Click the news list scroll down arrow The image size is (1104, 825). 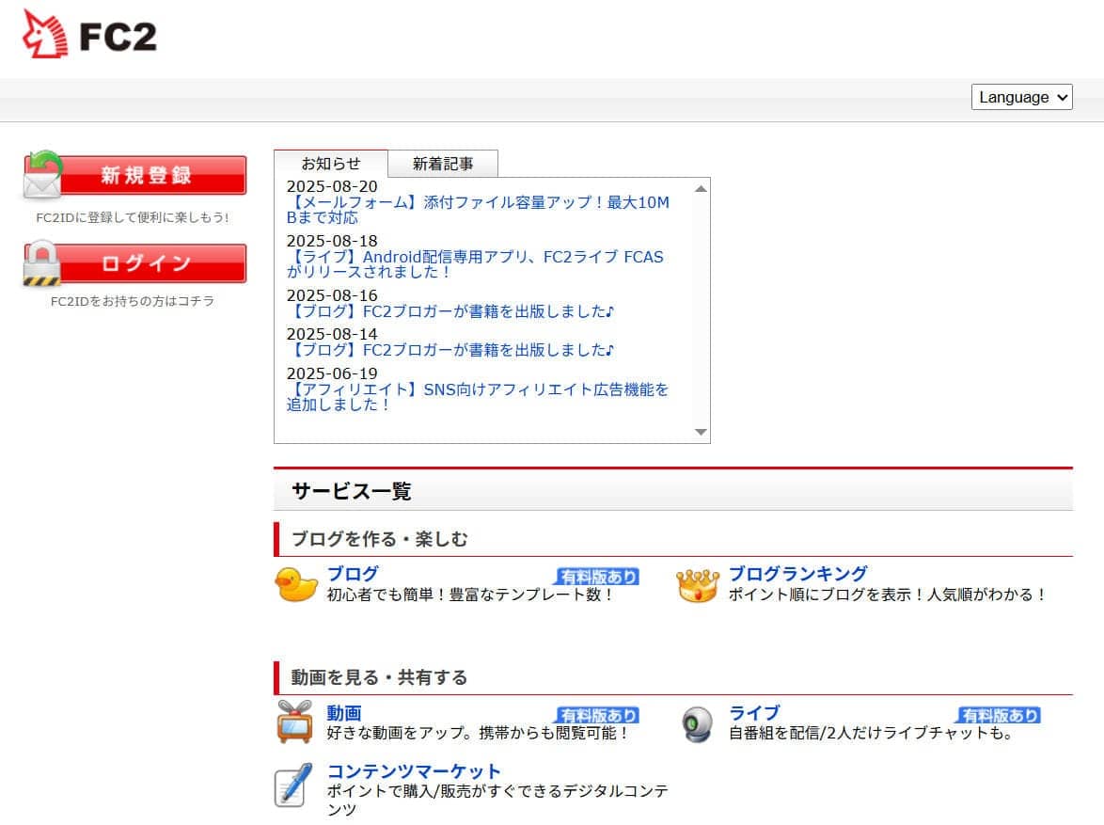(701, 432)
